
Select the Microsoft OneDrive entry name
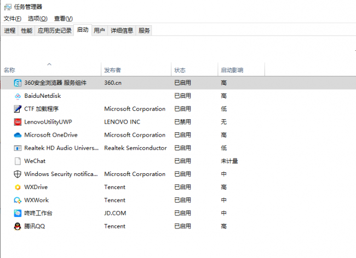[51, 135]
